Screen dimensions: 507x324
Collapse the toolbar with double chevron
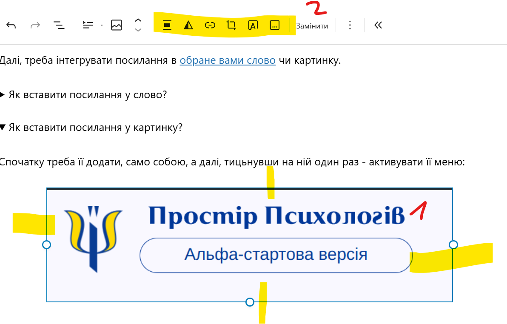378,26
